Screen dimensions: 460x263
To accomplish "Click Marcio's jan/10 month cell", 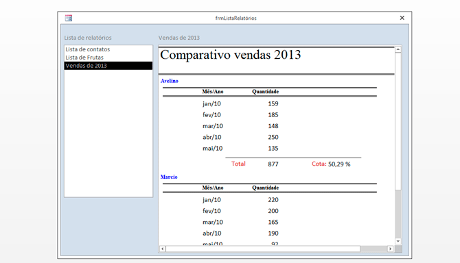I will [x=211, y=200].
